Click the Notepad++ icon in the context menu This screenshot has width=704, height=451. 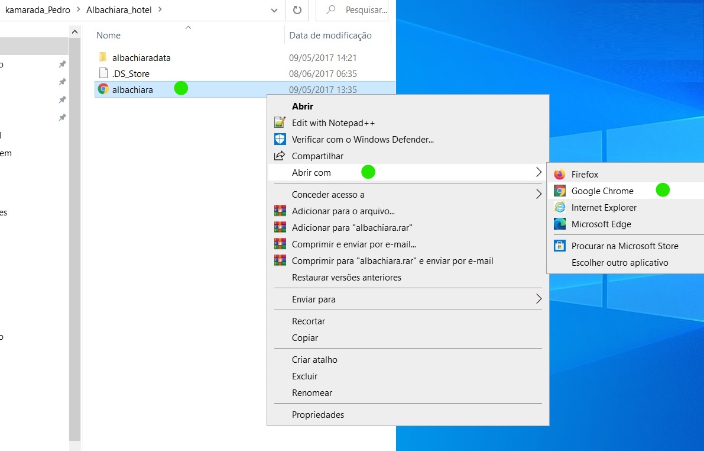[x=280, y=123]
